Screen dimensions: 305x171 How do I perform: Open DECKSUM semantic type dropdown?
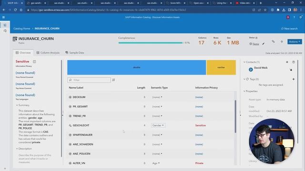pos(157,97)
